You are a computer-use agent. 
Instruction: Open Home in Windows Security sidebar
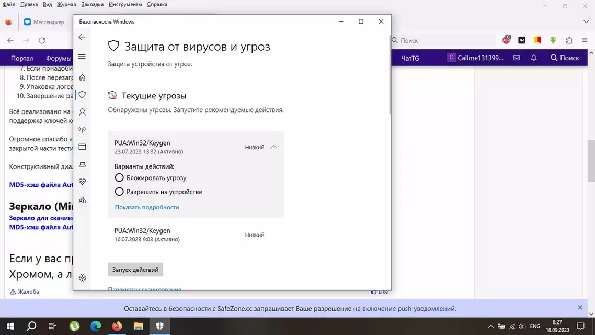point(82,77)
